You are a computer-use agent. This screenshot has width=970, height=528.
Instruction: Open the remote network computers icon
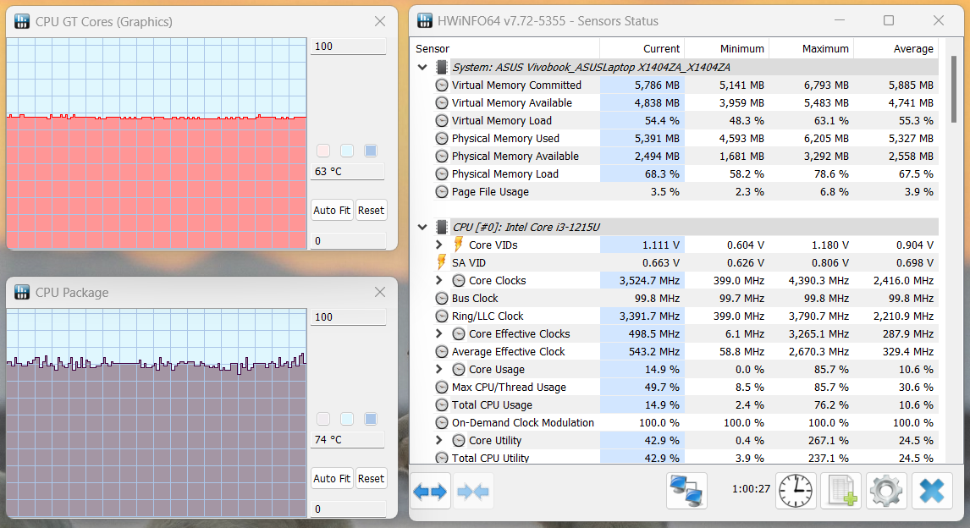pos(686,491)
